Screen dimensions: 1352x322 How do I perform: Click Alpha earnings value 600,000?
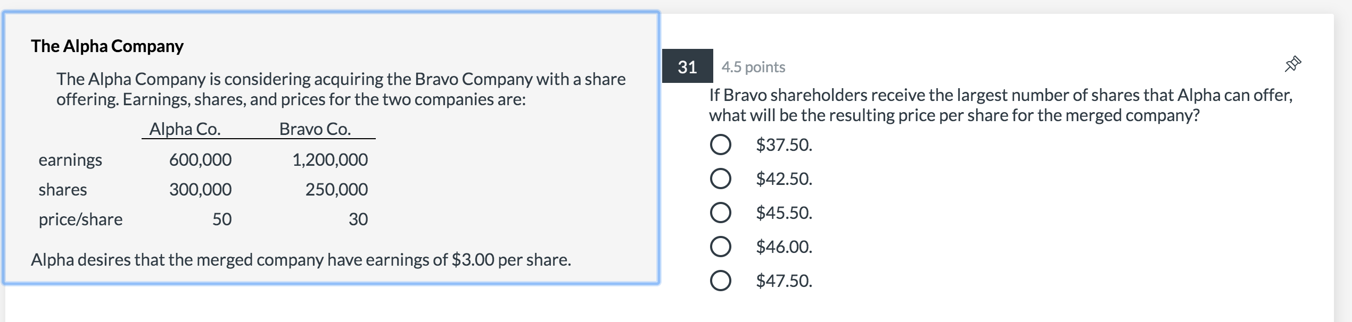coord(201,159)
